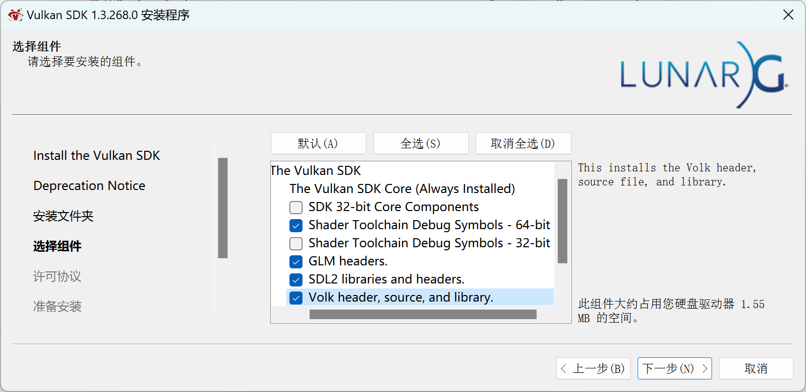Click the horizontal scrollbar below components
The image size is (806, 392).
point(424,313)
